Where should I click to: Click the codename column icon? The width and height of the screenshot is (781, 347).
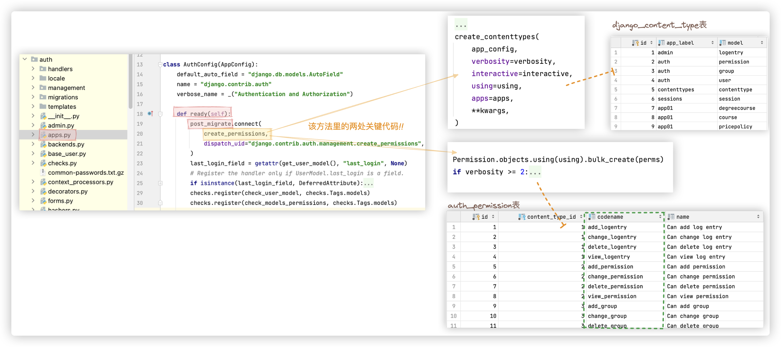592,217
